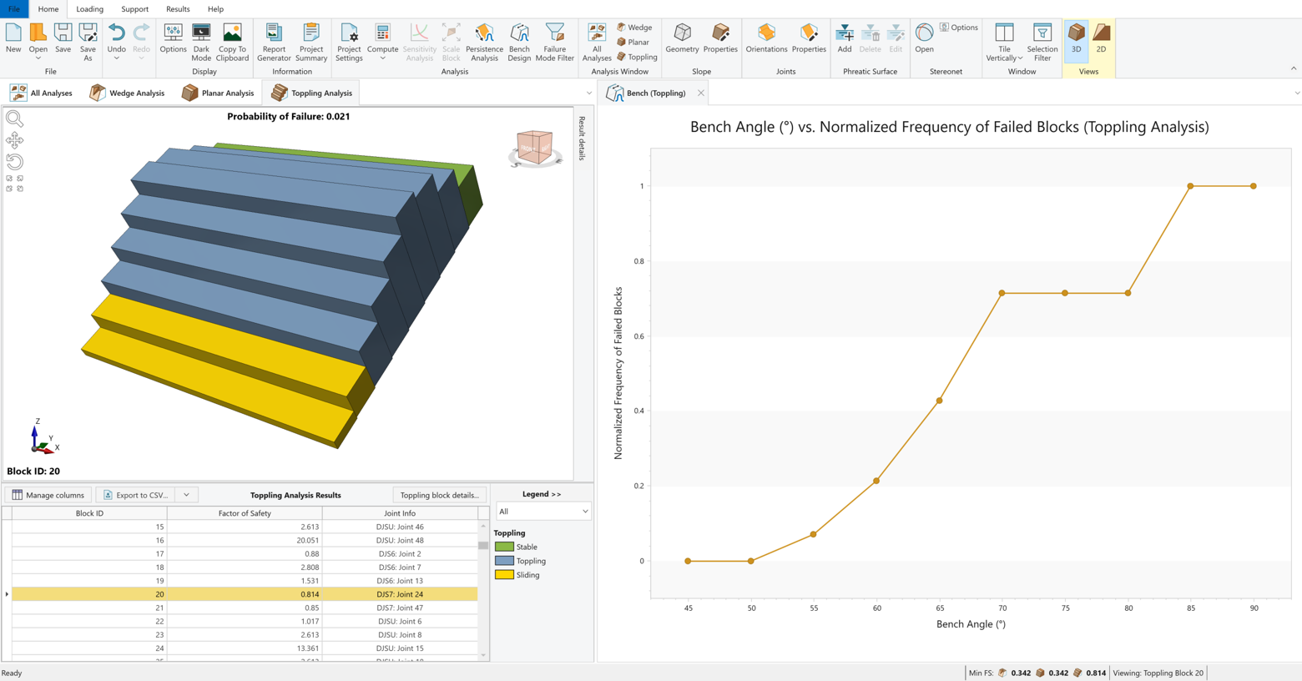Collapse the ribbon chevron
Image resolution: width=1302 pixels, height=681 pixels.
point(1294,69)
